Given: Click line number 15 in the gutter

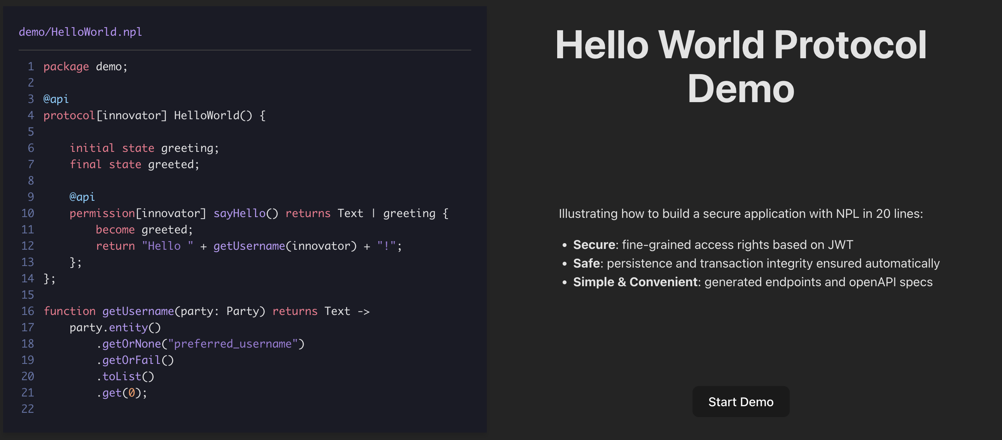Looking at the screenshot, I should pyautogui.click(x=28, y=295).
